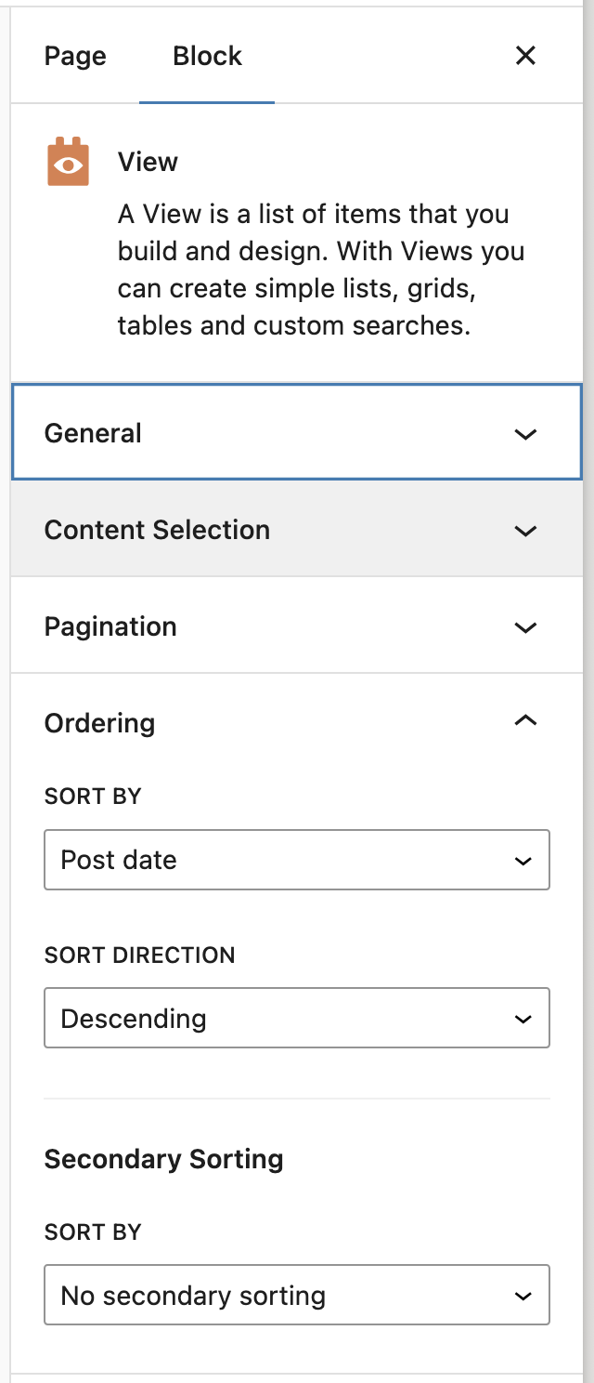
Task: Click the SORT BY label above Post date
Action: tap(93, 797)
